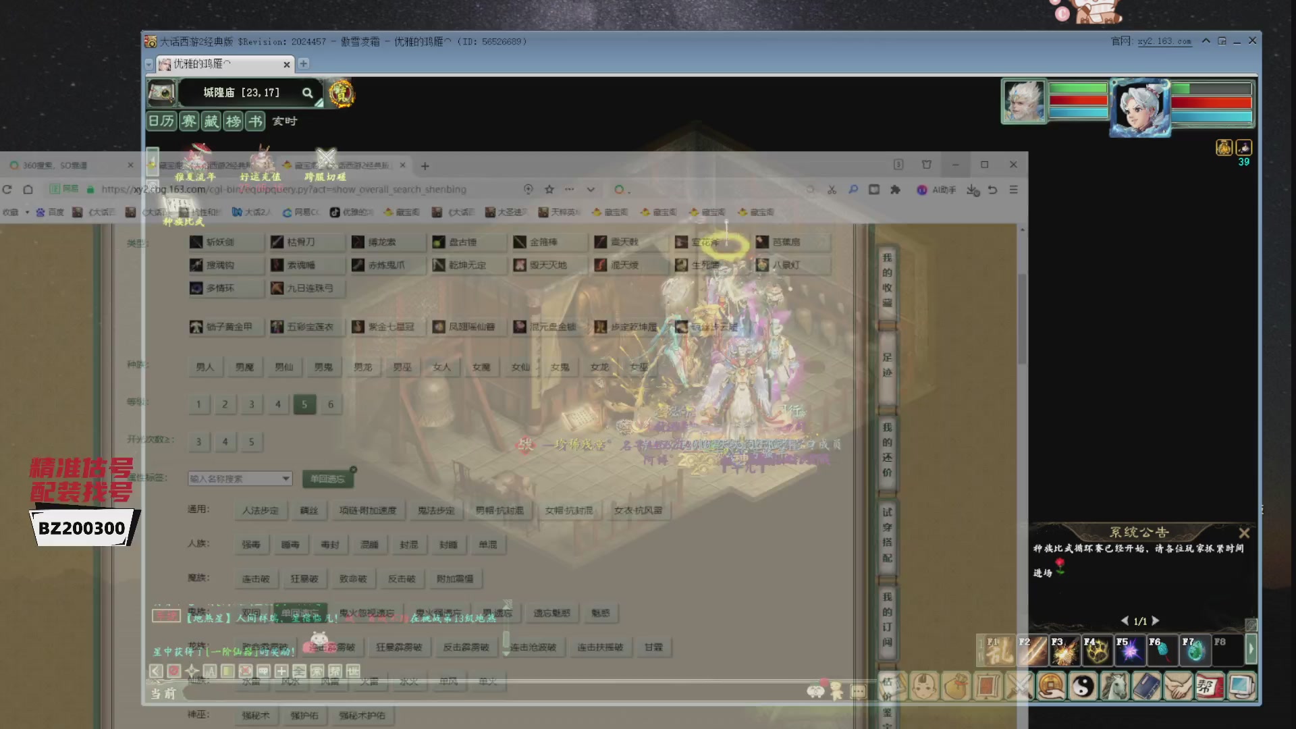The height and width of the screenshot is (729, 1296).
Task: Toggle the 男鬼 race filter
Action: tap(323, 367)
